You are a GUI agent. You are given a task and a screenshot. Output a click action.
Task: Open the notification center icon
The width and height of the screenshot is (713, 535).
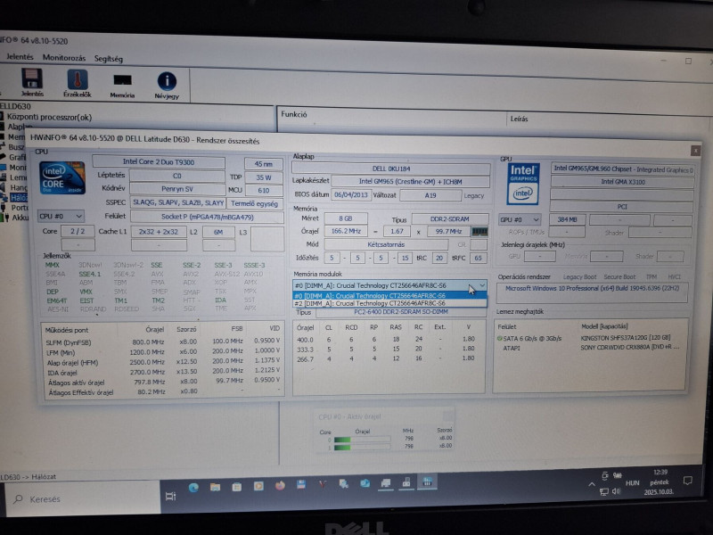(687, 481)
